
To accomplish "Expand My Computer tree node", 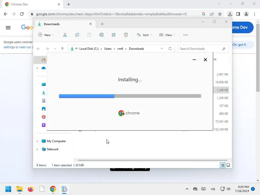I will [37, 141].
